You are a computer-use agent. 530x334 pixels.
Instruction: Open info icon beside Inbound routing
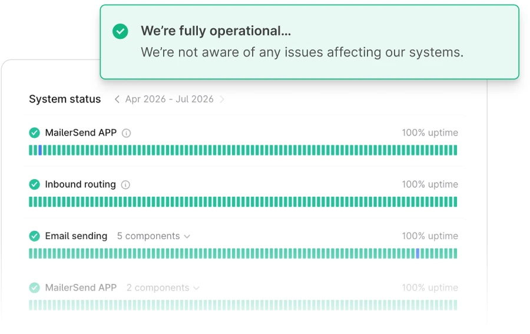pos(125,184)
